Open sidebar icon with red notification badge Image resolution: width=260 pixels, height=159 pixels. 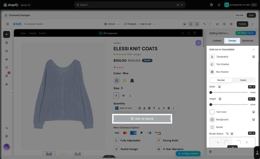click(6, 76)
